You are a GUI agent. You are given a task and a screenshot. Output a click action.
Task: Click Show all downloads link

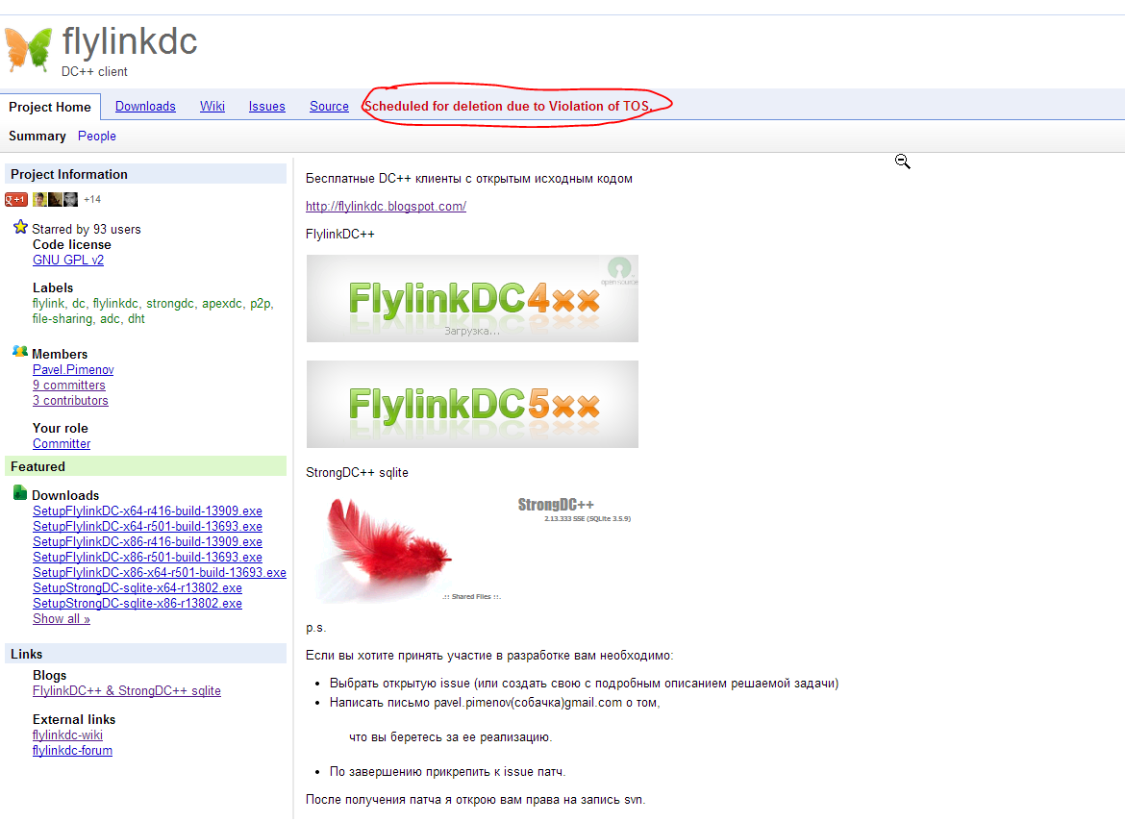(x=61, y=619)
